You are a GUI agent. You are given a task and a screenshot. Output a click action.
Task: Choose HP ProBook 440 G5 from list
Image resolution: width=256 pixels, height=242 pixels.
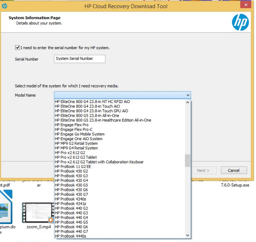[x=71, y=222]
